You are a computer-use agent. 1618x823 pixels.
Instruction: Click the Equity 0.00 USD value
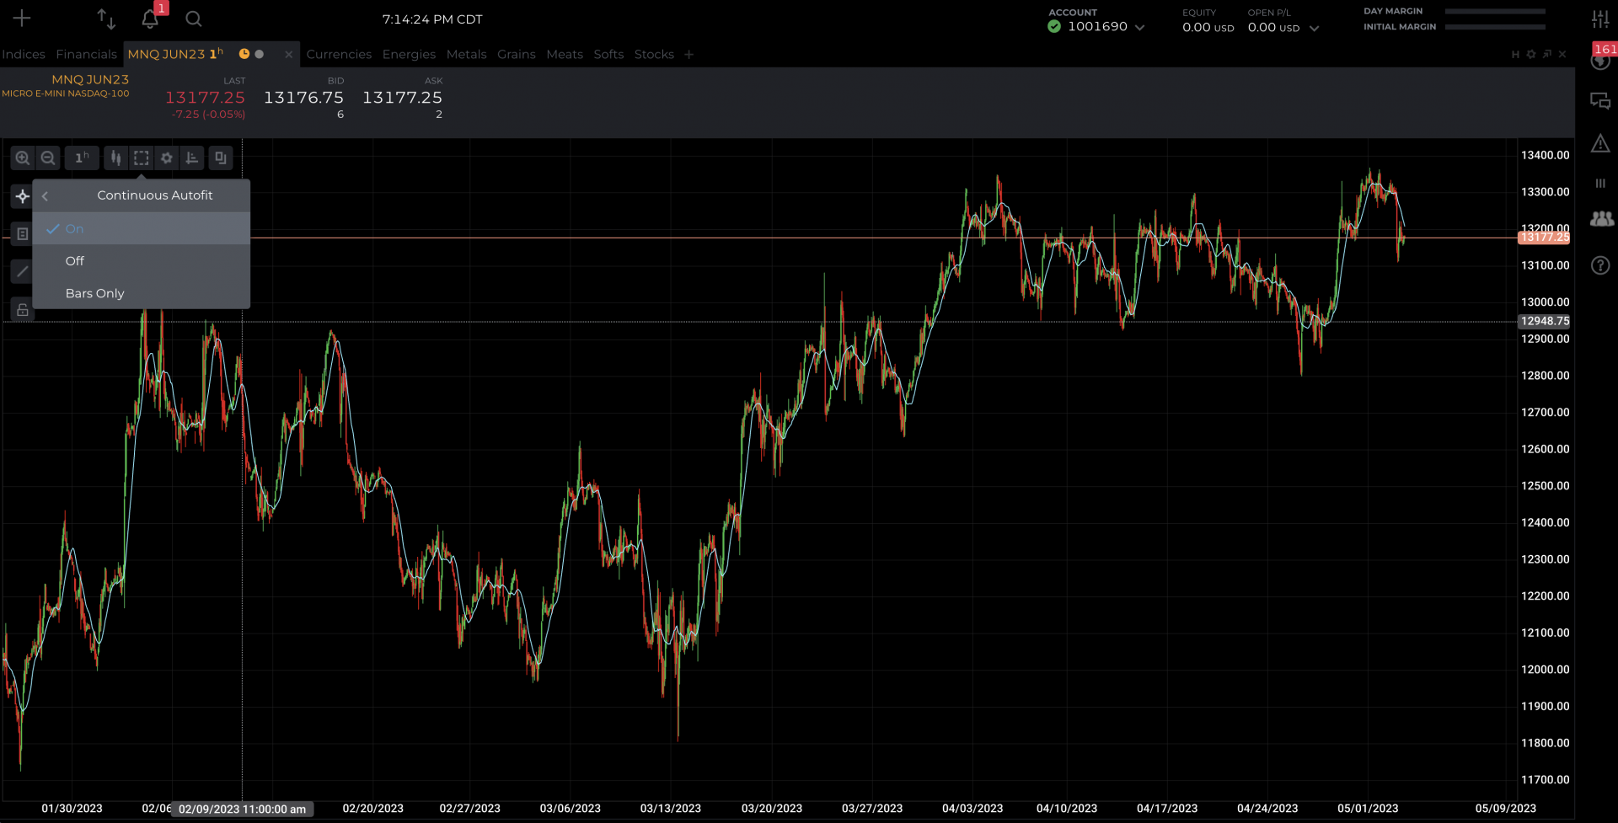(1208, 27)
